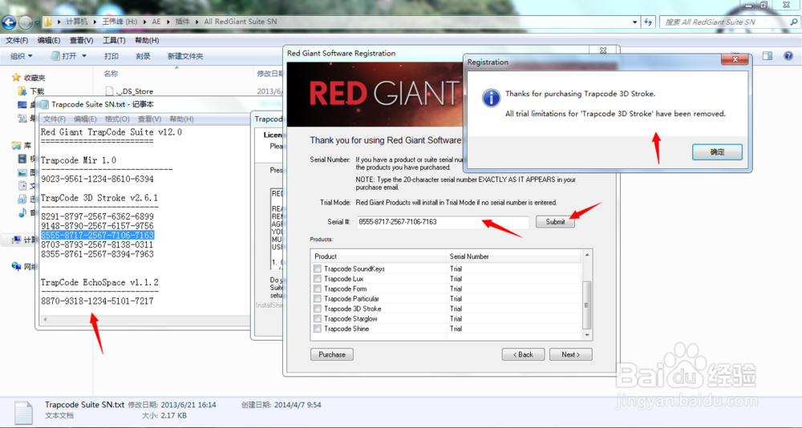Click the Serial Number column header
Screen dimensions: 802x428
click(513, 256)
